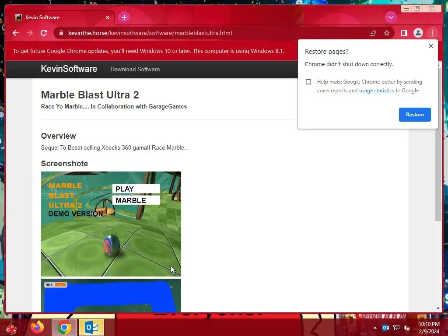Bookmark this page with the star icon
The height and width of the screenshot is (336, 448).
click(387, 33)
